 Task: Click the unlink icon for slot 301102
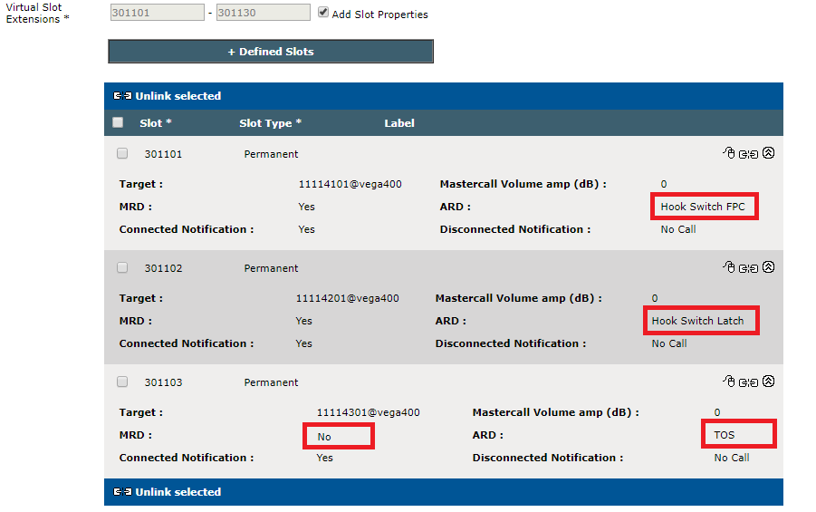(x=748, y=268)
